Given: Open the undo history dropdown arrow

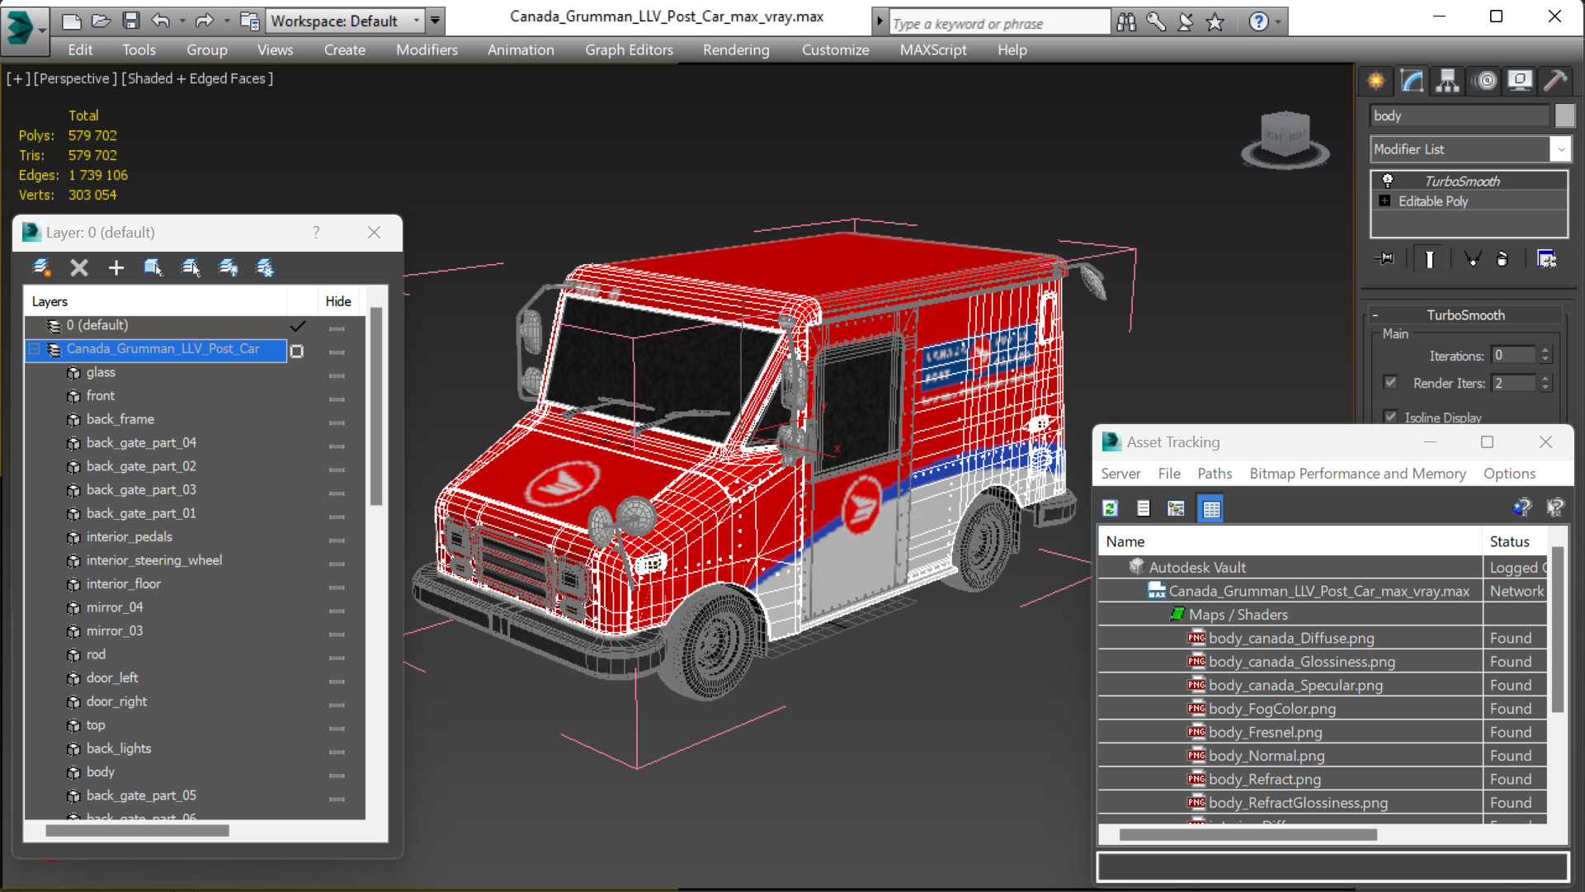Looking at the screenshot, I should 182,21.
